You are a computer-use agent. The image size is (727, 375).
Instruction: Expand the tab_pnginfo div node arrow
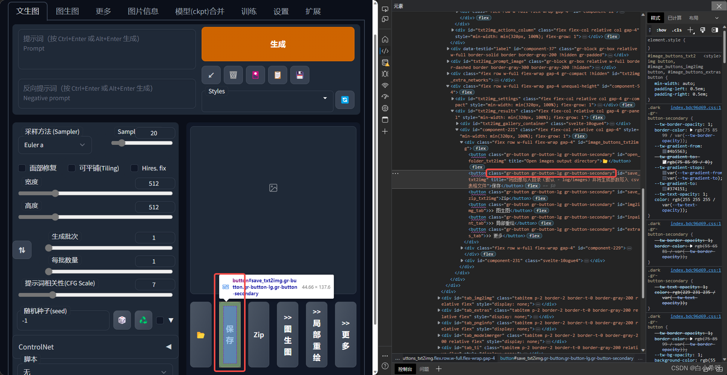point(439,323)
